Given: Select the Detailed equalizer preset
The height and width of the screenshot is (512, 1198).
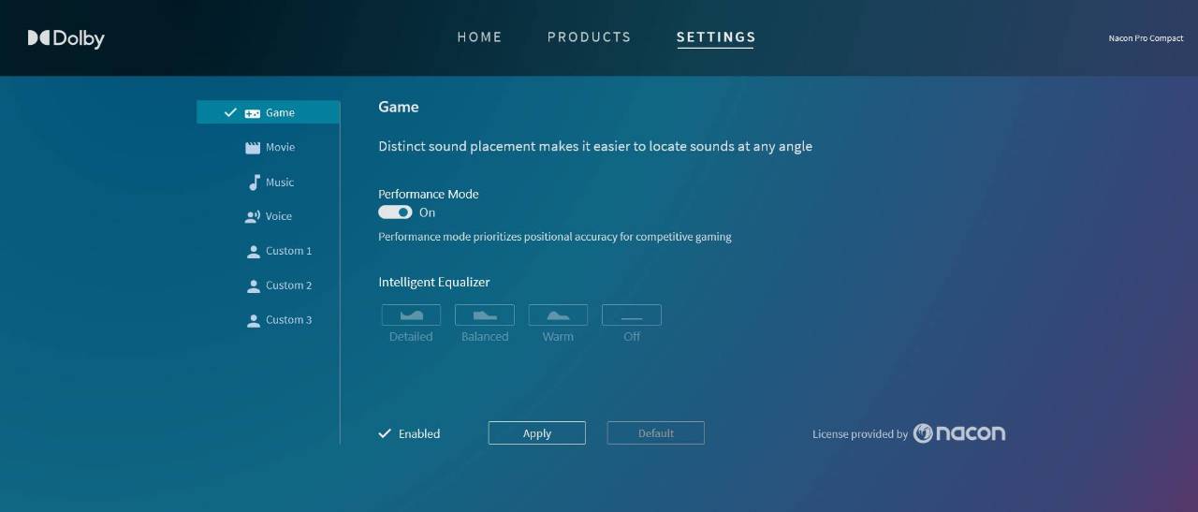Looking at the screenshot, I should tap(411, 315).
